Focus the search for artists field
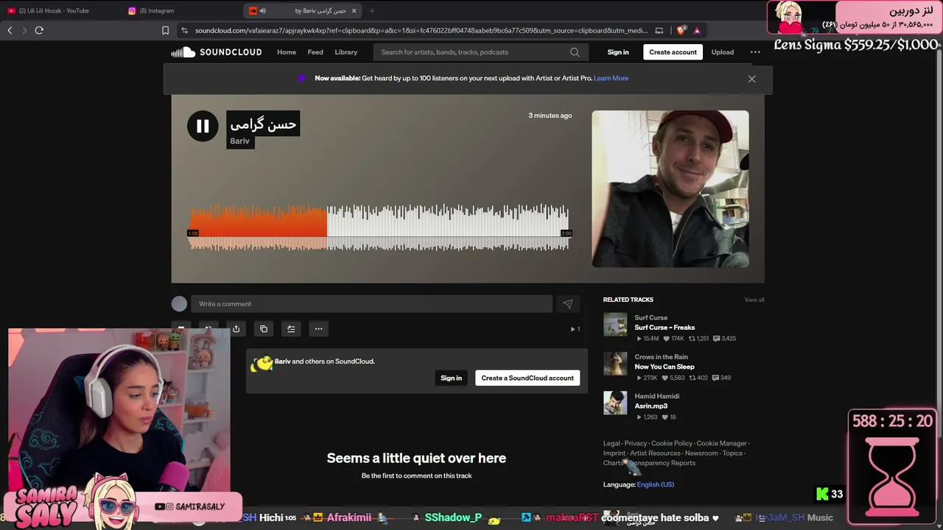The width and height of the screenshot is (943, 530). coord(471,52)
